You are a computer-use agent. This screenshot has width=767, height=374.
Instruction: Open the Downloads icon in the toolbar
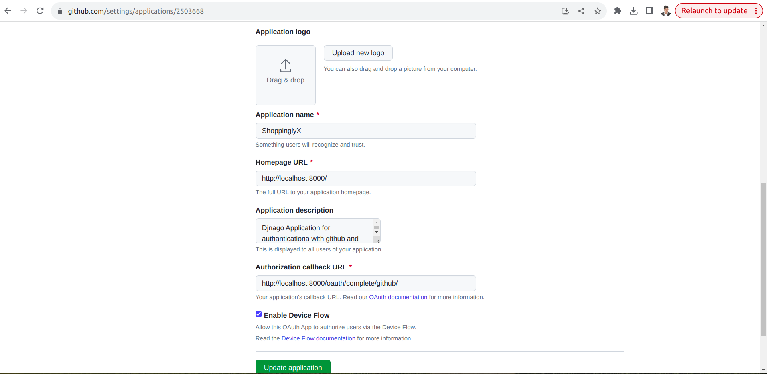pos(633,11)
